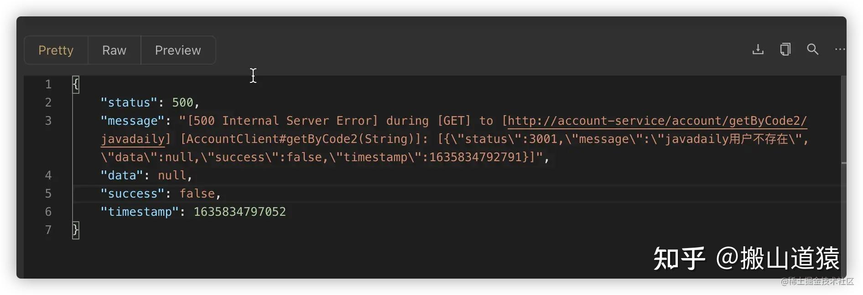Click the timestamp value 1635834797052
The image size is (863, 295).
(239, 212)
